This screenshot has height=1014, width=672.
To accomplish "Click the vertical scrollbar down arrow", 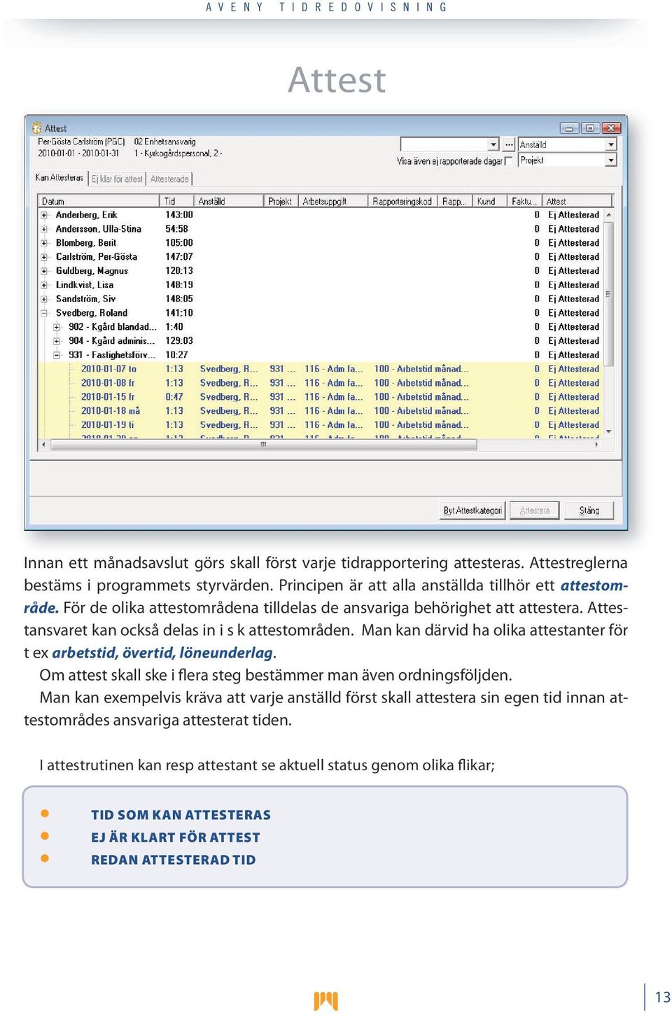I will click(608, 431).
